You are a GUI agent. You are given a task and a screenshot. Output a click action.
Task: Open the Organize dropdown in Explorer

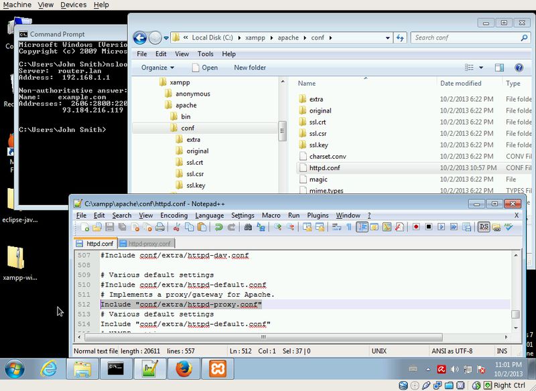pyautogui.click(x=157, y=68)
